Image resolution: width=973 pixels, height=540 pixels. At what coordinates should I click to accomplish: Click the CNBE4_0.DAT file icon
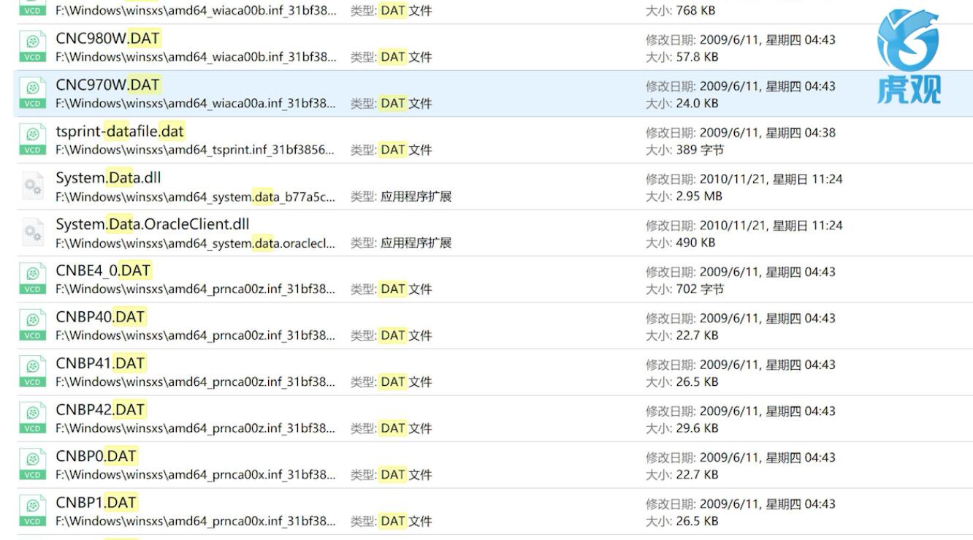click(32, 279)
